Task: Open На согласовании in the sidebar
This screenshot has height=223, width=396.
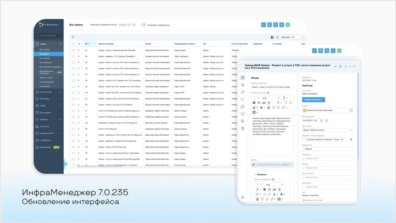Action: click(47, 82)
